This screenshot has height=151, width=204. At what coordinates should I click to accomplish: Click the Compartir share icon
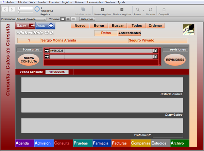click(164, 10)
